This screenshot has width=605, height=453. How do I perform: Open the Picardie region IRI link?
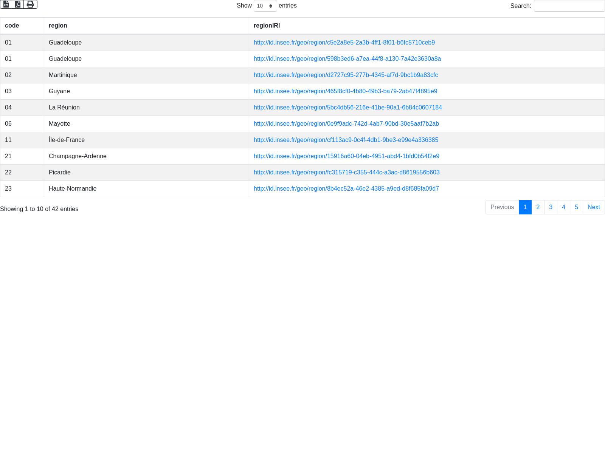point(346,173)
